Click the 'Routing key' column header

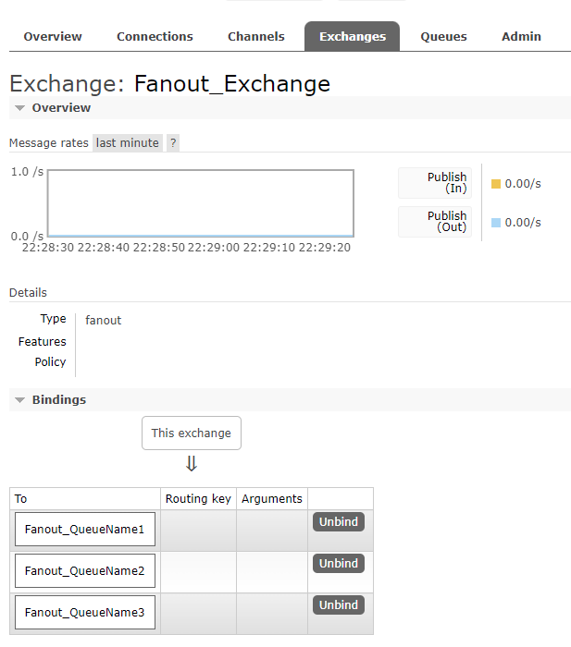tap(198, 498)
